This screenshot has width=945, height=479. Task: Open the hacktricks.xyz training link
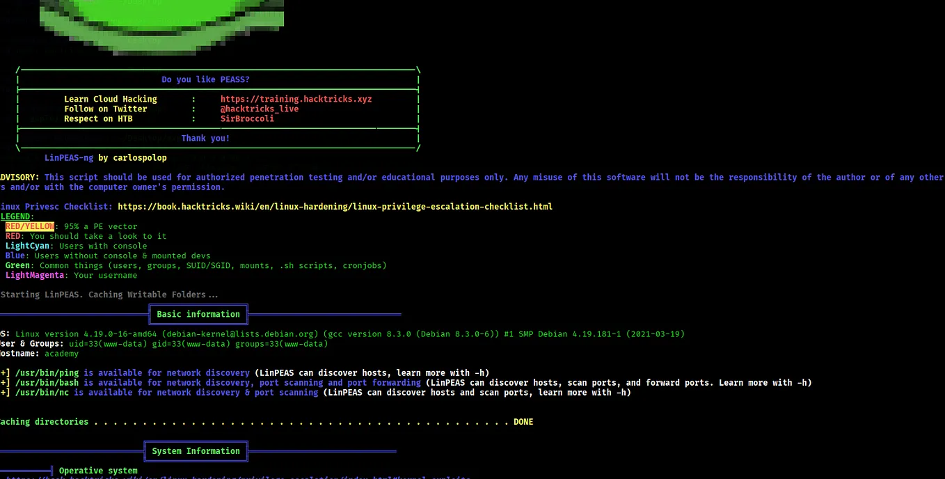[x=296, y=99]
